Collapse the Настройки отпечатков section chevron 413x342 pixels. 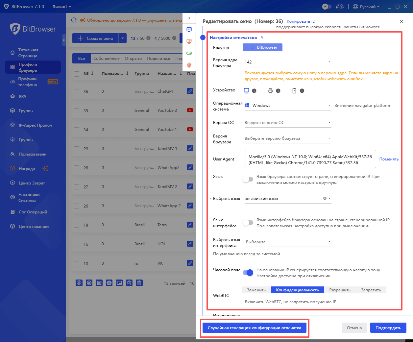(x=262, y=37)
